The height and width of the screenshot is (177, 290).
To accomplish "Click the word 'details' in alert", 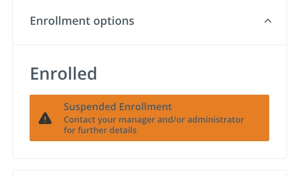I will [x=123, y=130].
